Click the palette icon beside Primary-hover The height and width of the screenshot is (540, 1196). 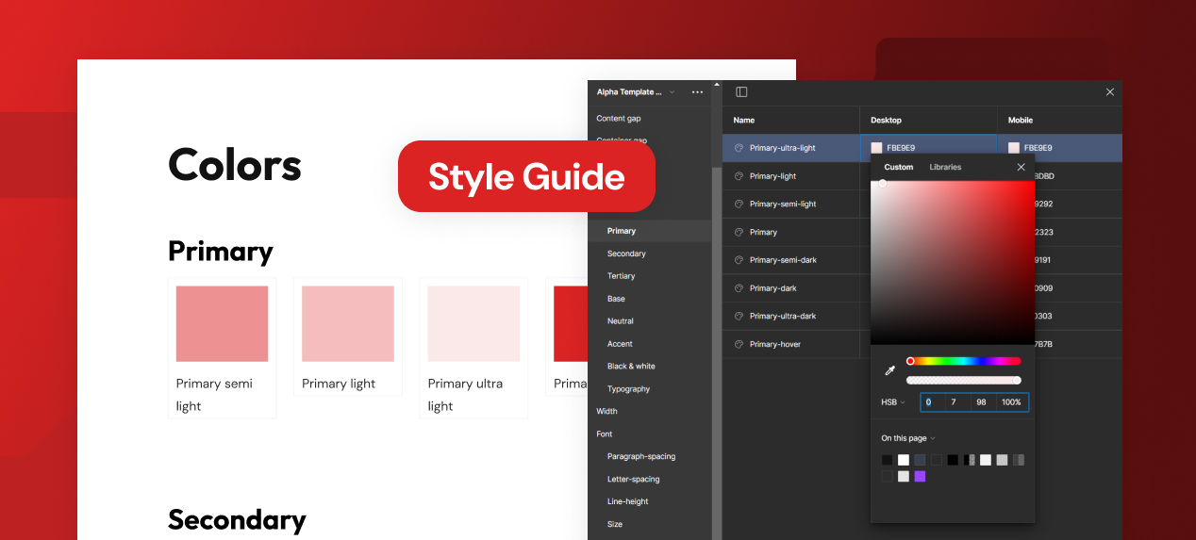(739, 345)
